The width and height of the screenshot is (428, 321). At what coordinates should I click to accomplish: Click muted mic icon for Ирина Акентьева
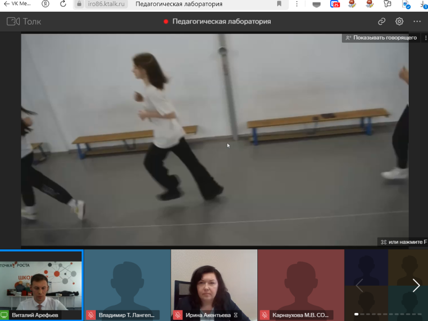click(178, 315)
